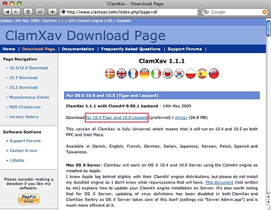The width and height of the screenshot is (271, 210).
Task: Open Frequently Asked Questions nav item
Action: (x=131, y=49)
